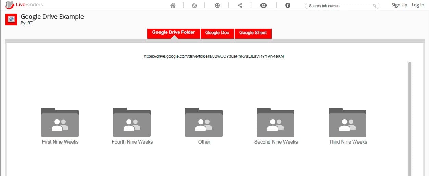Click the share icon in the toolbar
Viewport: 429px width, 176px height.
(x=240, y=5)
